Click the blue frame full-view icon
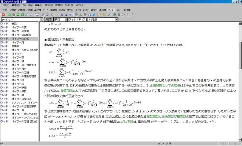Viewport: 242px width, 146px height. [37, 15]
